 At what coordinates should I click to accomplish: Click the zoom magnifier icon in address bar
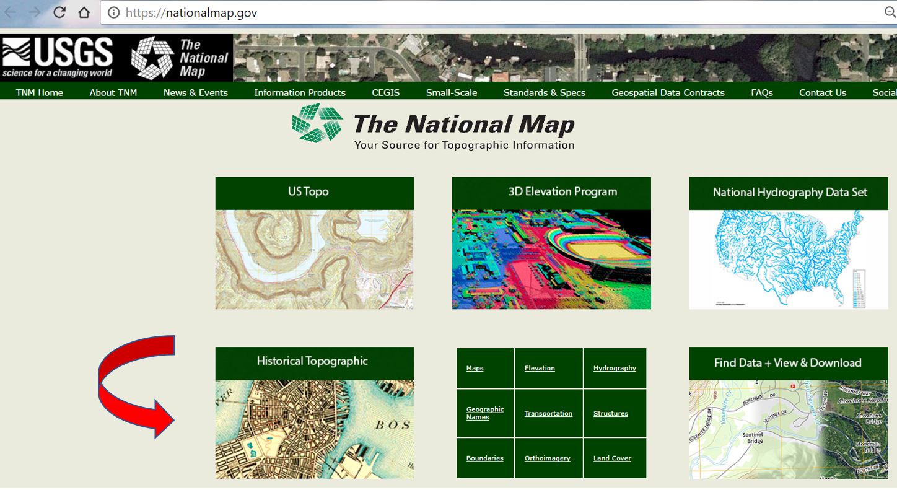pyautogui.click(x=890, y=12)
